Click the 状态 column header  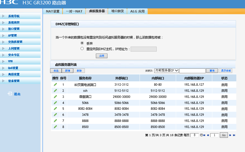click(x=224, y=78)
